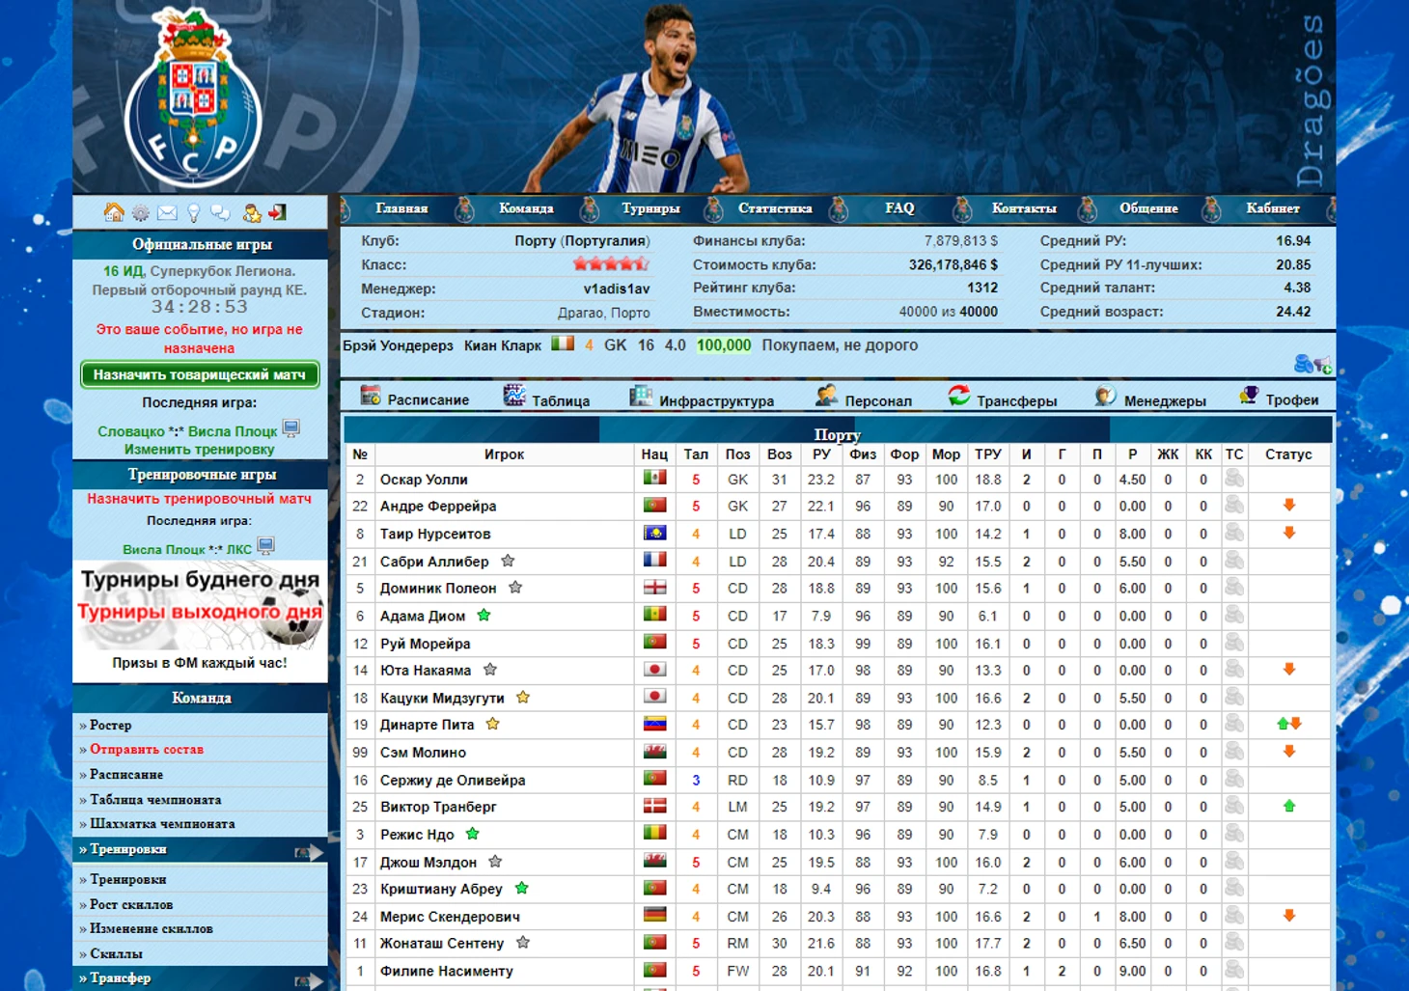
Task: Collapse the Тренировки section header with arrow
Action: click(201, 849)
